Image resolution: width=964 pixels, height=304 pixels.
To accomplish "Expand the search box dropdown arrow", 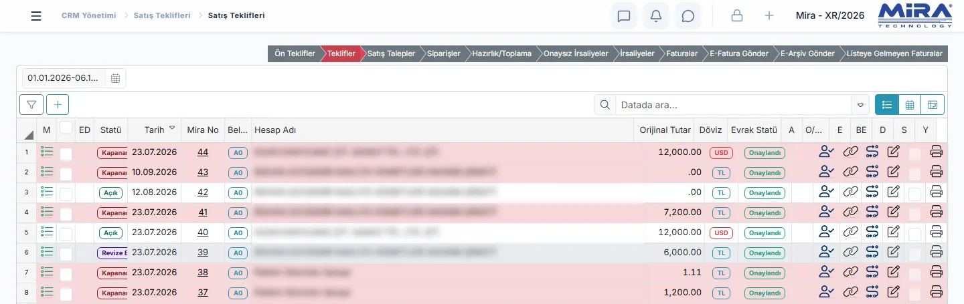I will click(x=860, y=105).
